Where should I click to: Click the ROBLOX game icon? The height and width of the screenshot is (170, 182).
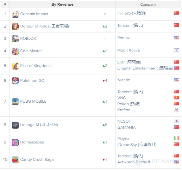tap(15, 39)
